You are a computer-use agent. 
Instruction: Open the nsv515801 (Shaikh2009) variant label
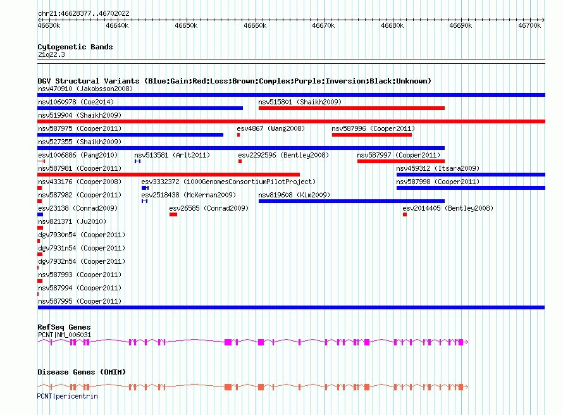(x=300, y=102)
